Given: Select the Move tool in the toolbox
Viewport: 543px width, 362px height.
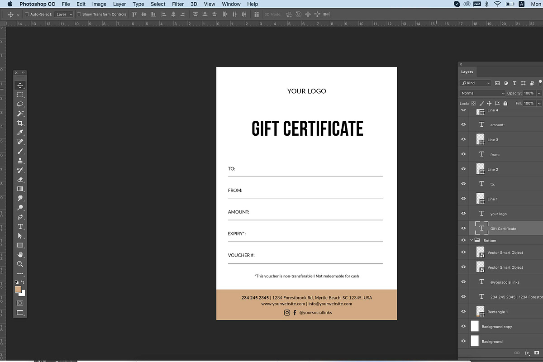Looking at the screenshot, I should pyautogui.click(x=20, y=86).
